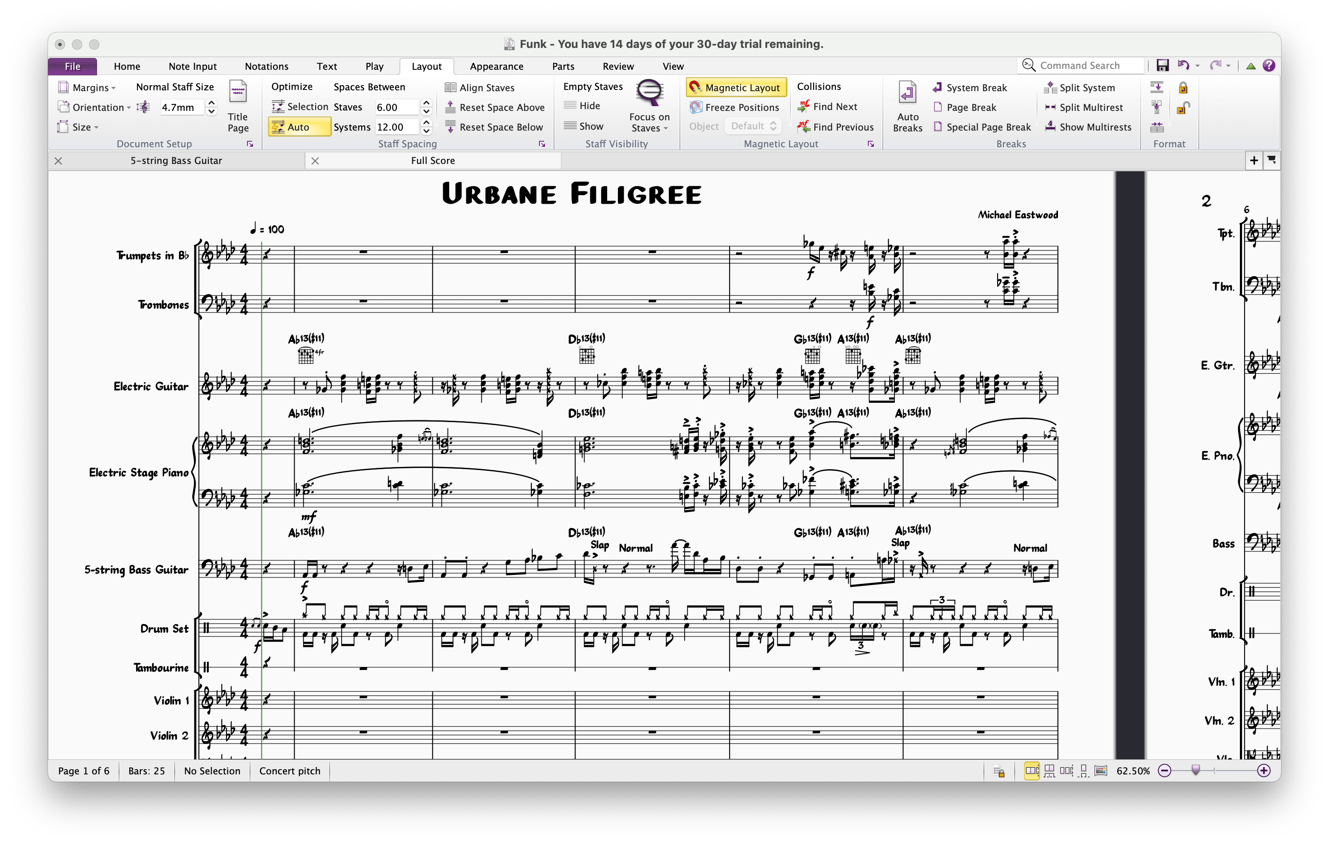Open the page Size dropdown

[78, 127]
